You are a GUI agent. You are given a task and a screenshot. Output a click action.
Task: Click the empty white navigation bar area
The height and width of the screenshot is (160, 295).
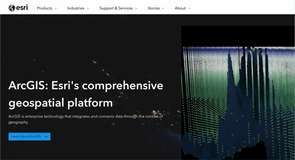coord(245,8)
